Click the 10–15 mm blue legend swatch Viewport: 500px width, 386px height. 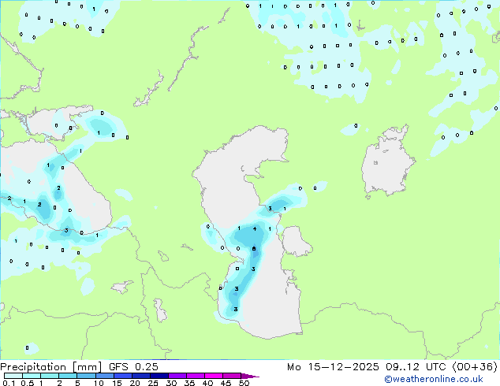tap(104, 376)
